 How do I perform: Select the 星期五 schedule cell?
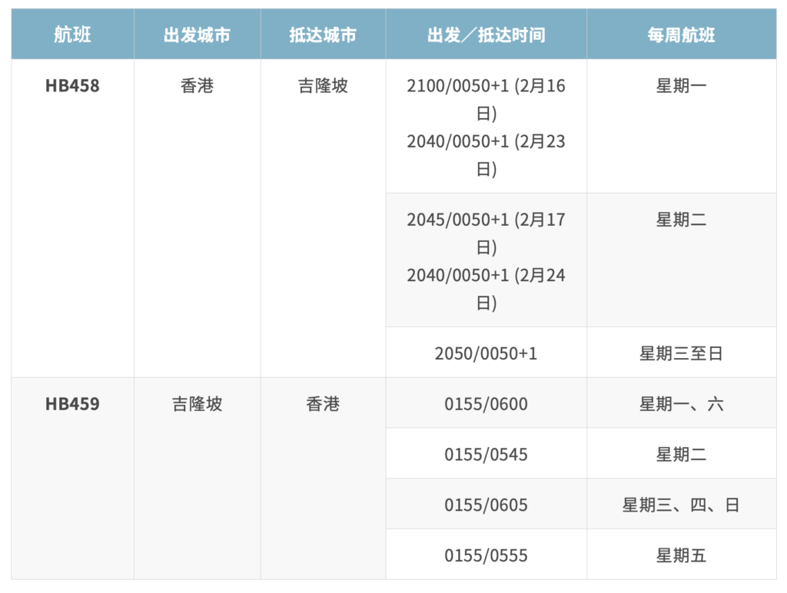click(681, 555)
